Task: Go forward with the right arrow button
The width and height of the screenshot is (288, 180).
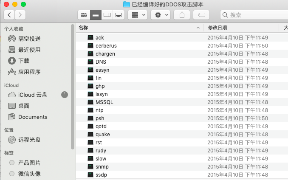Action: coord(20,15)
